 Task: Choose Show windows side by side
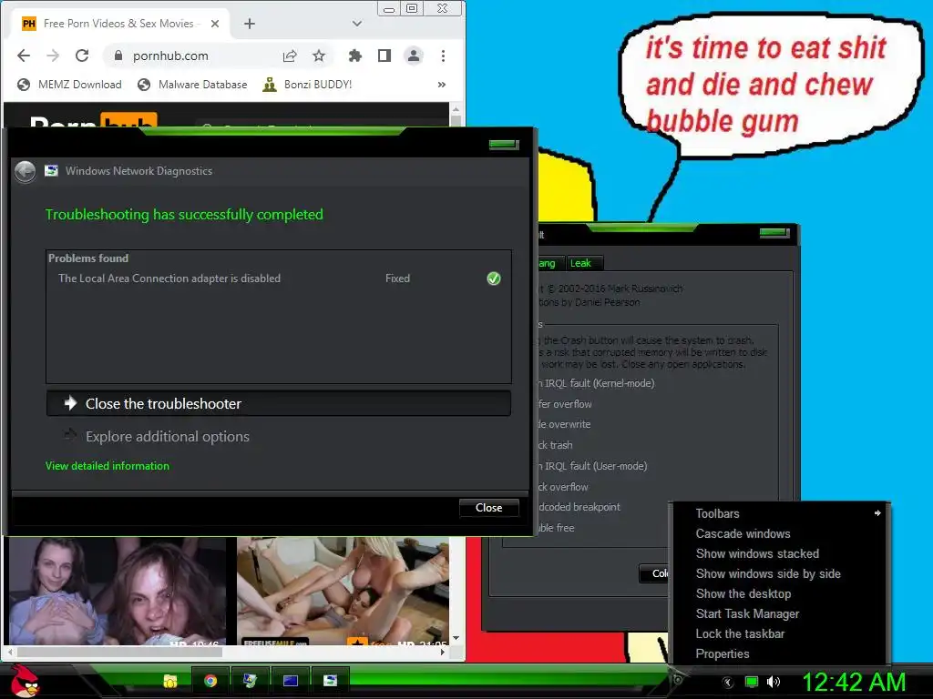coord(780,573)
